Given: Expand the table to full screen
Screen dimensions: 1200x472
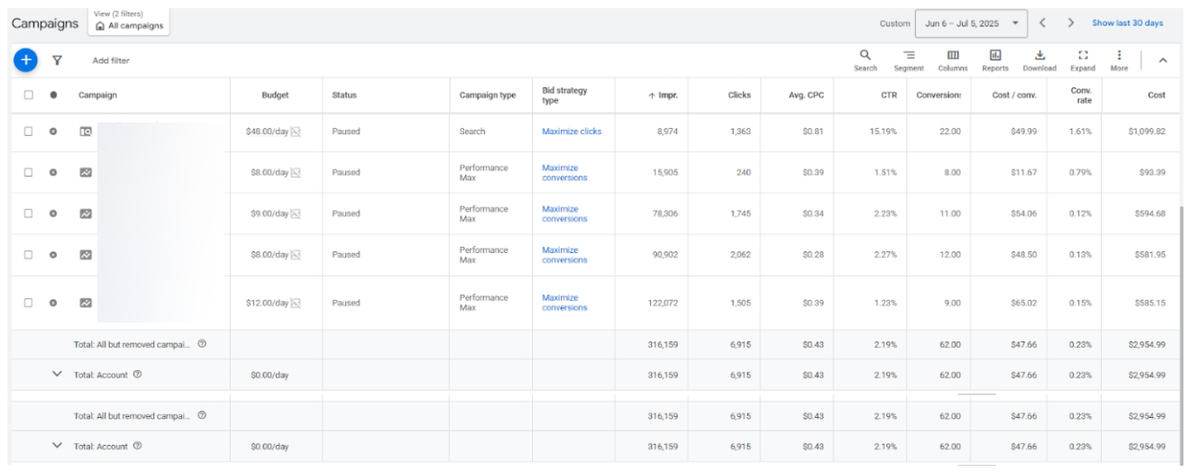Looking at the screenshot, I should [x=1083, y=60].
